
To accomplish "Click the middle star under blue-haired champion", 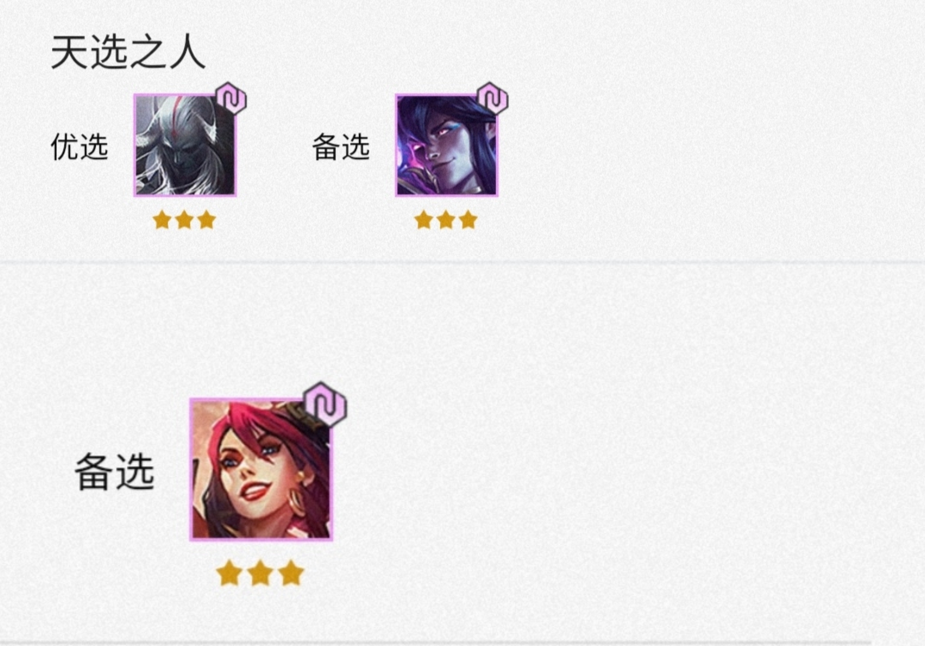I will coord(446,220).
